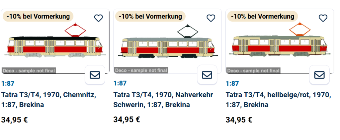Click 1:87 scale label above Chemnitz tram
The height and width of the screenshot is (140, 340).
[8, 83]
